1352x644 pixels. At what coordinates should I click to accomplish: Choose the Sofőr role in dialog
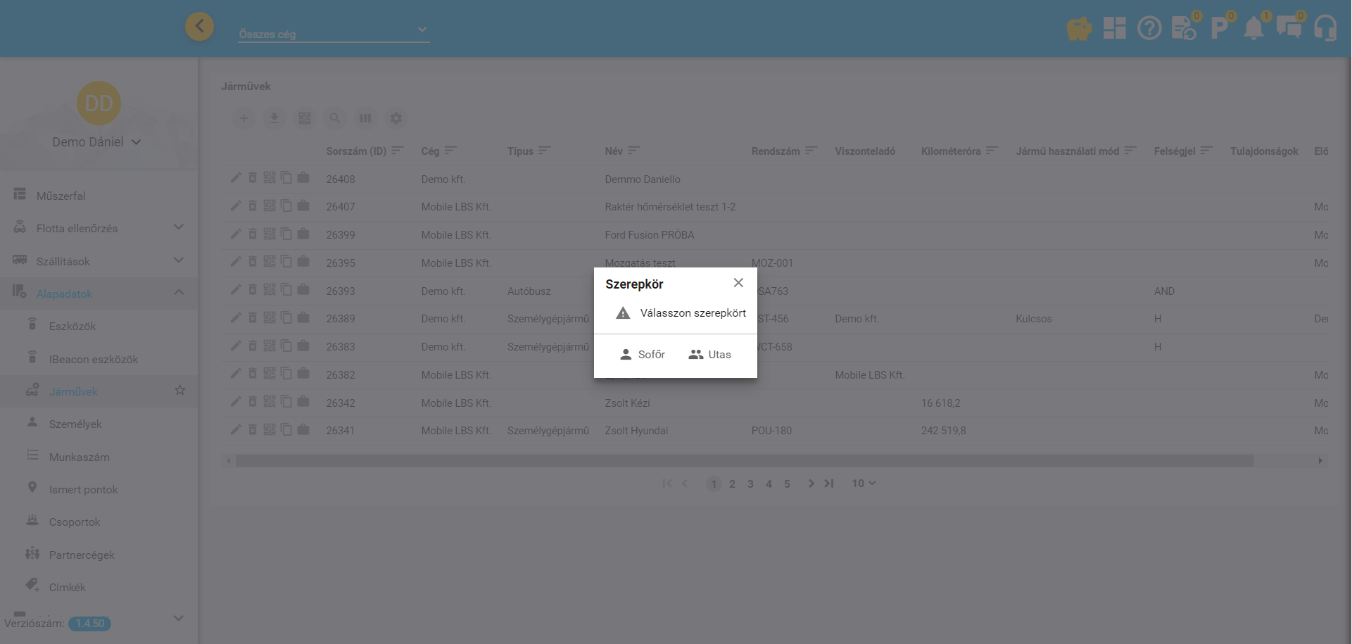[x=642, y=355]
